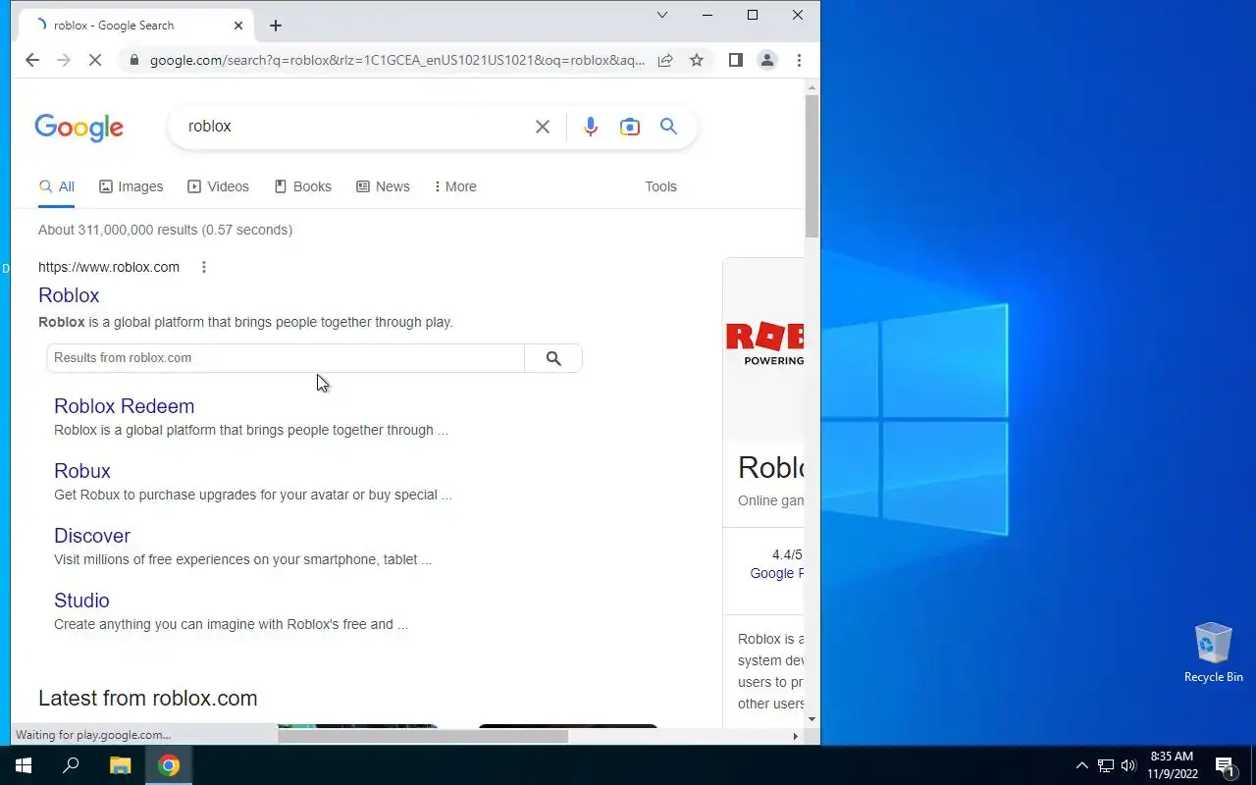Viewport: 1256px width, 785px height.
Task: Search by image with the camera icon
Action: click(x=630, y=127)
